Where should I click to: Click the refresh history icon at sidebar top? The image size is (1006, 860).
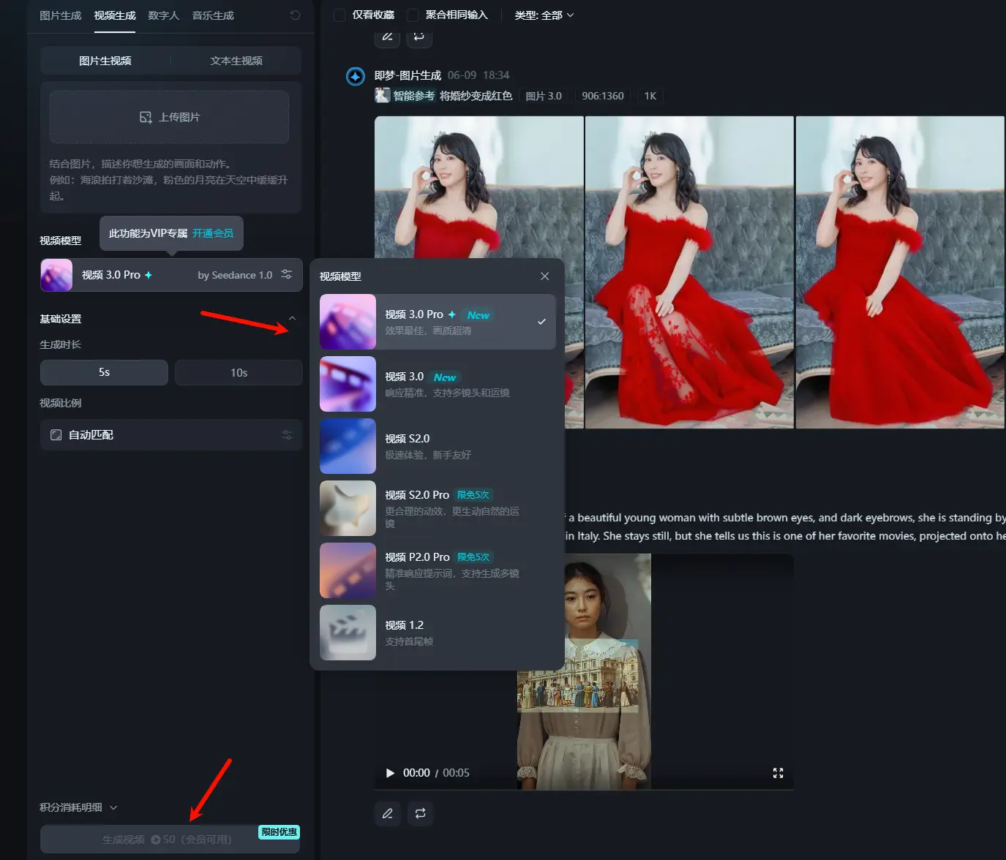coord(294,15)
